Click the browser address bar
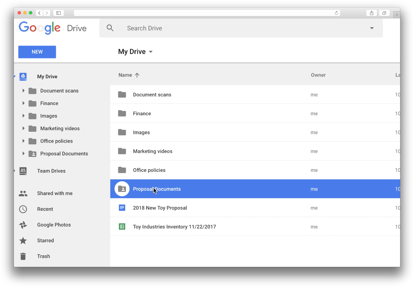The width and height of the screenshot is (414, 287). point(207,13)
